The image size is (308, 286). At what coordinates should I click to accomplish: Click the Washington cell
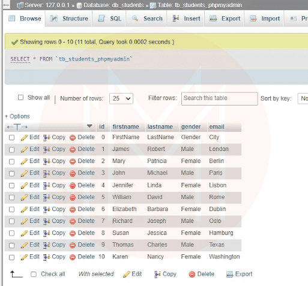(225, 257)
